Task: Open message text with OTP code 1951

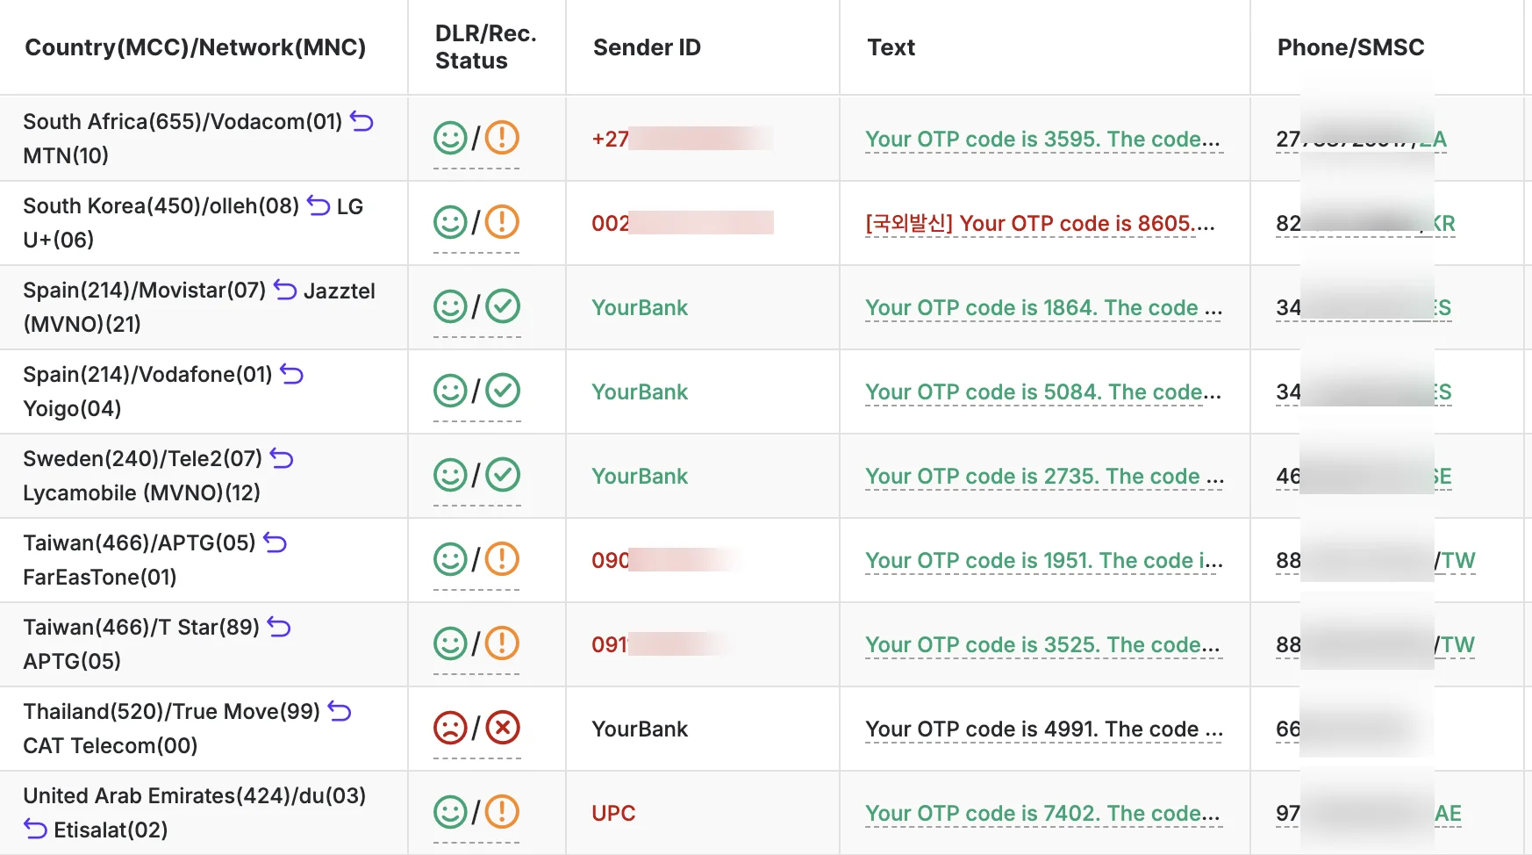Action: (1044, 560)
